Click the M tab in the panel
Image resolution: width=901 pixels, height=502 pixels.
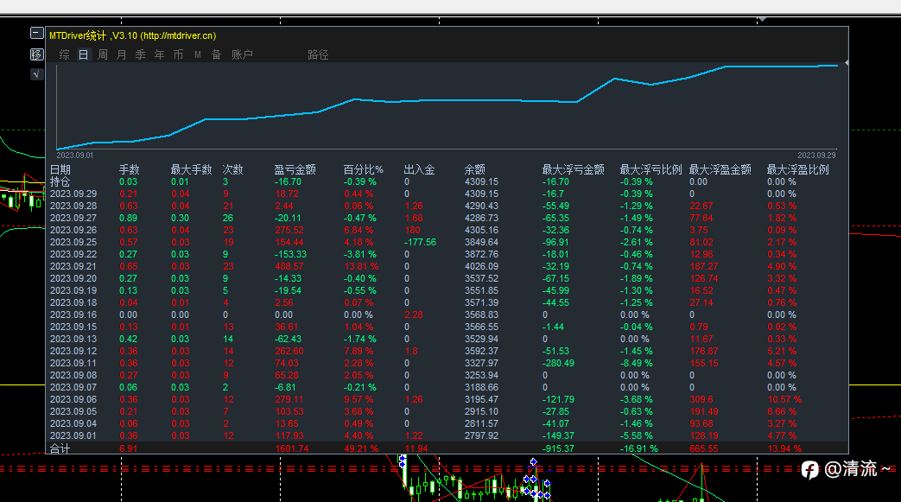coord(197,55)
